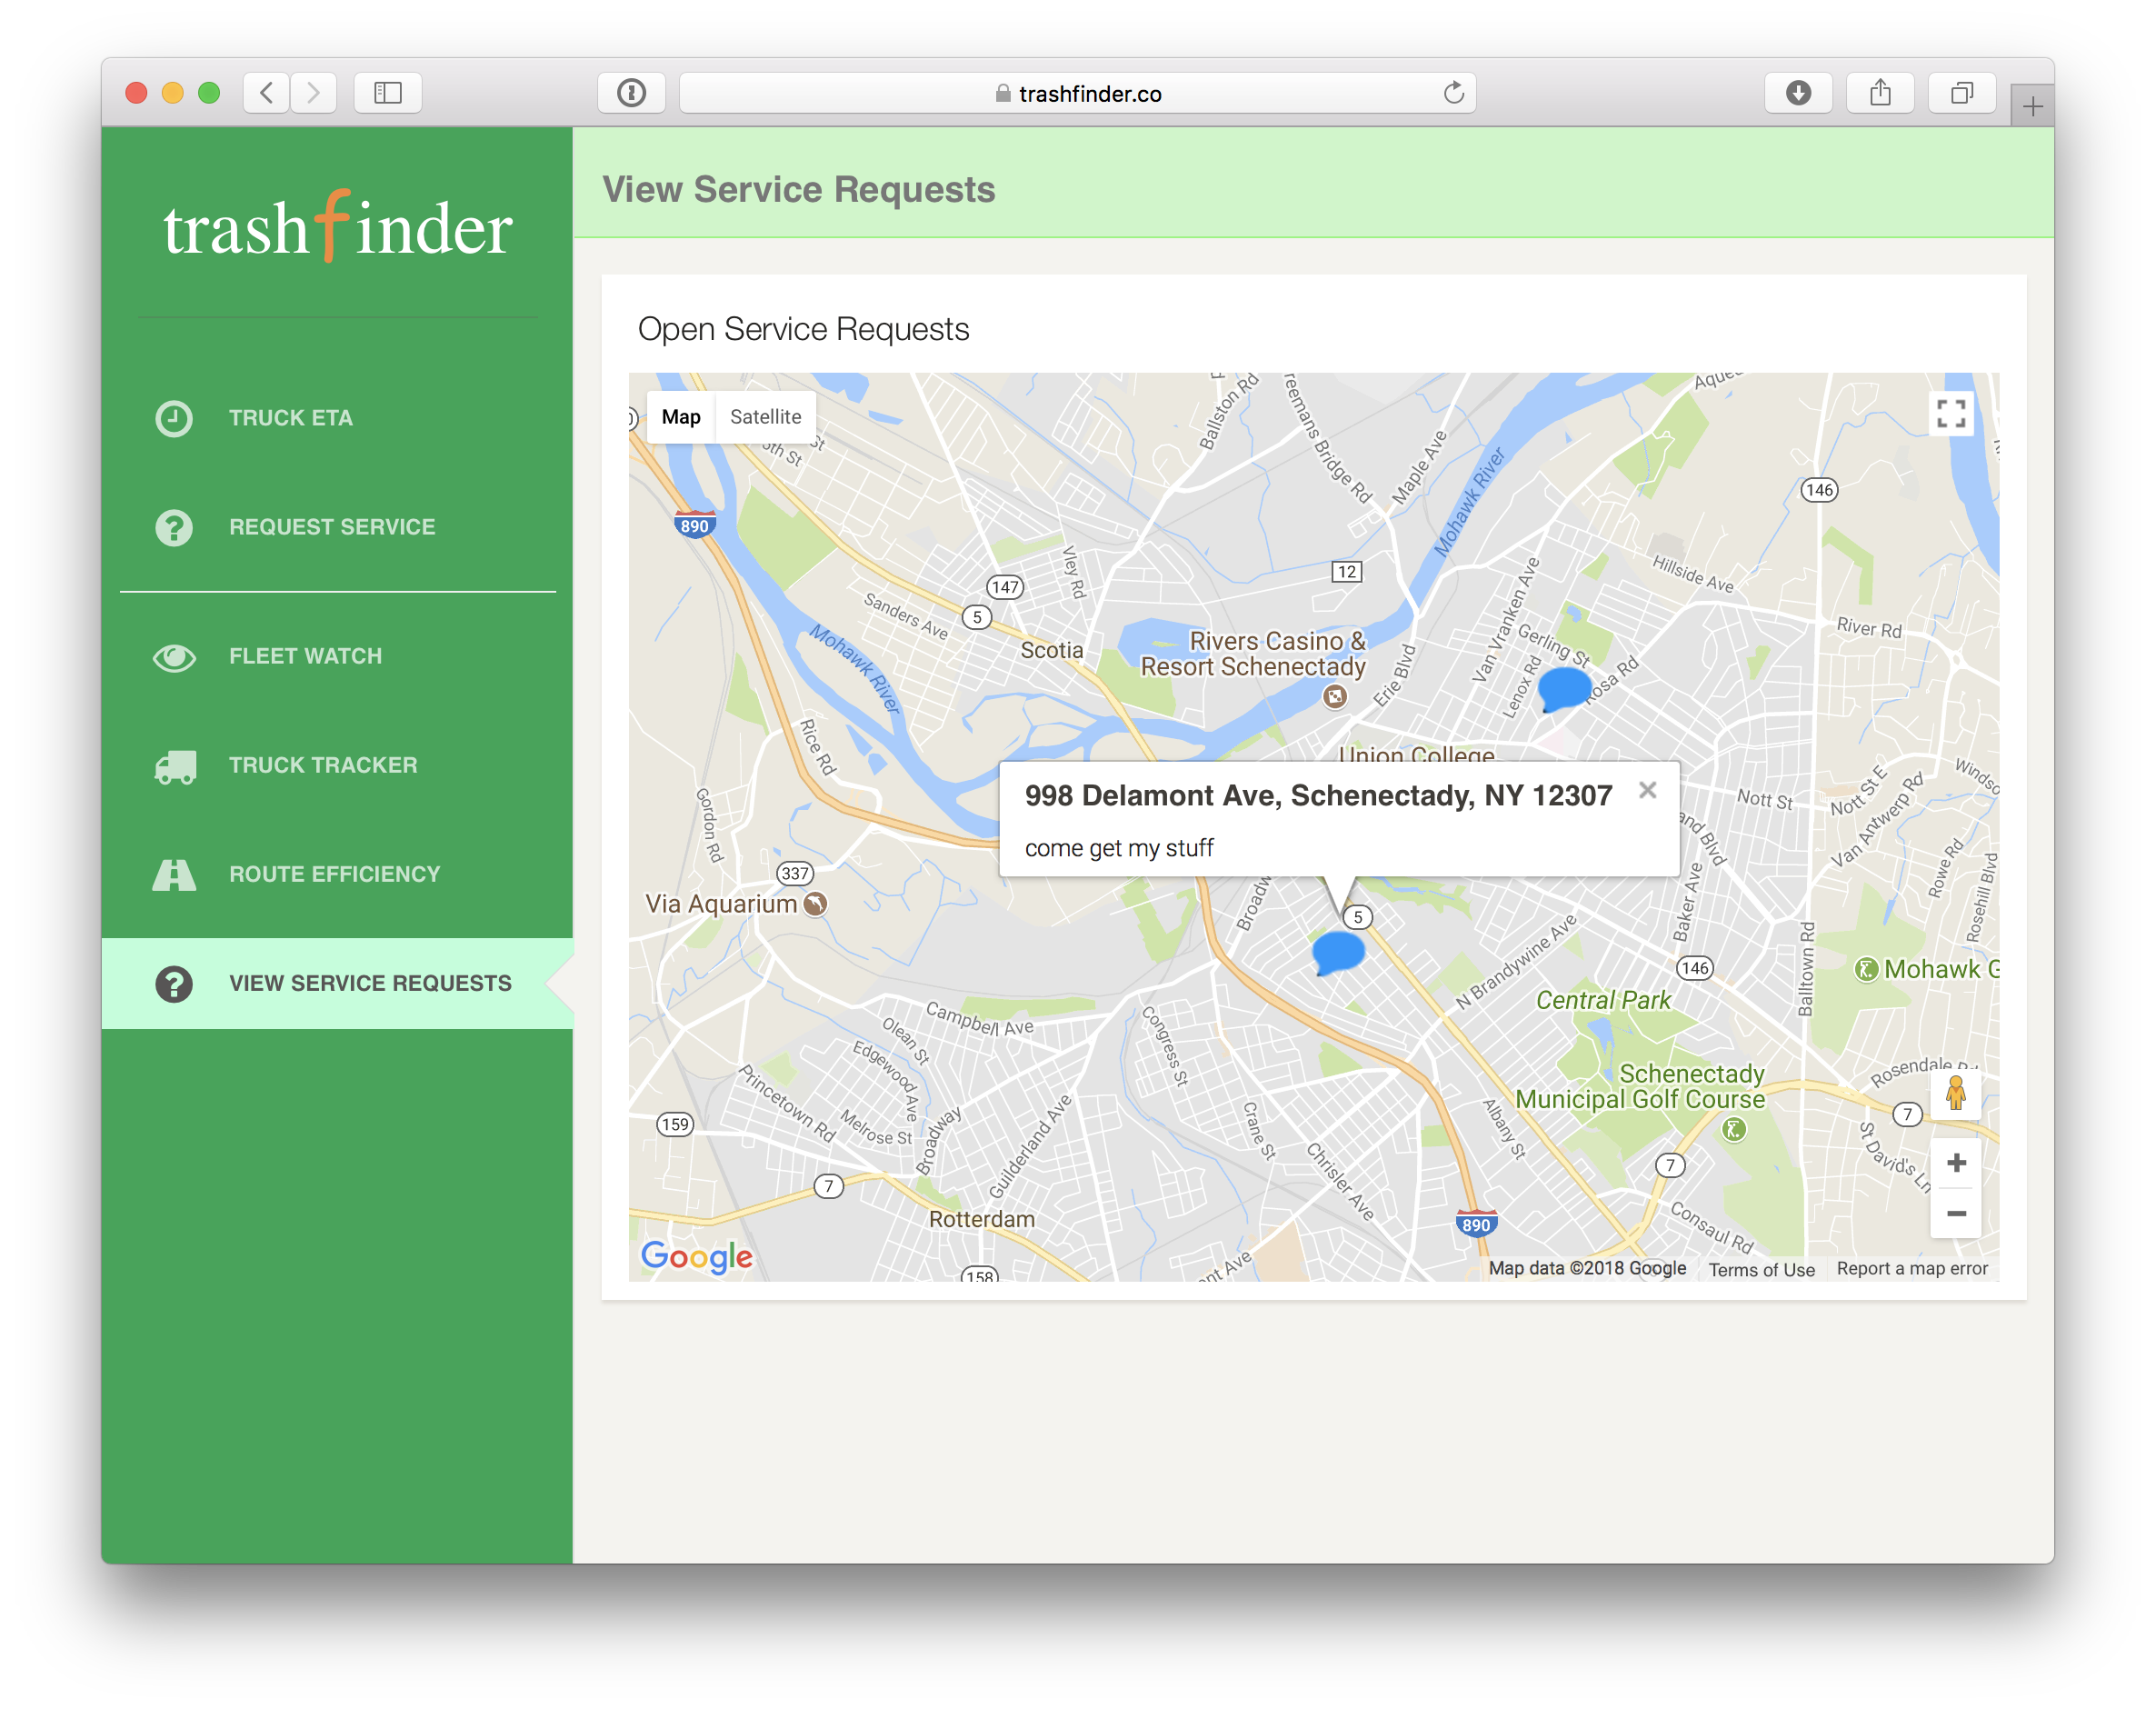Toggle the Safari sidebar
This screenshot has height=1709, width=2156.
(x=388, y=93)
